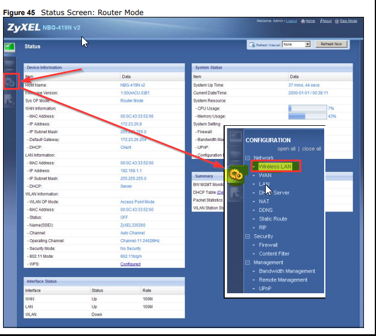This screenshot has height=336, width=376.
Task: Click the Configured WPS link
Action: tap(130, 264)
